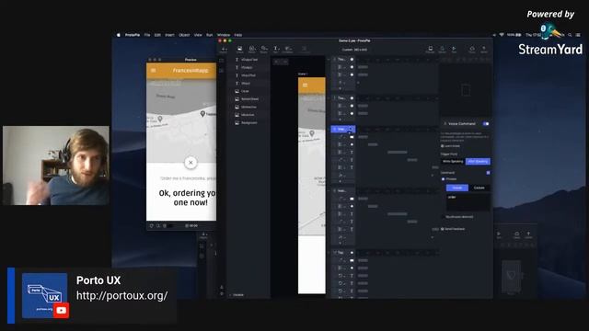Click the play icon in background ProtoPie window
The image size is (589, 331).
(x=499, y=234)
